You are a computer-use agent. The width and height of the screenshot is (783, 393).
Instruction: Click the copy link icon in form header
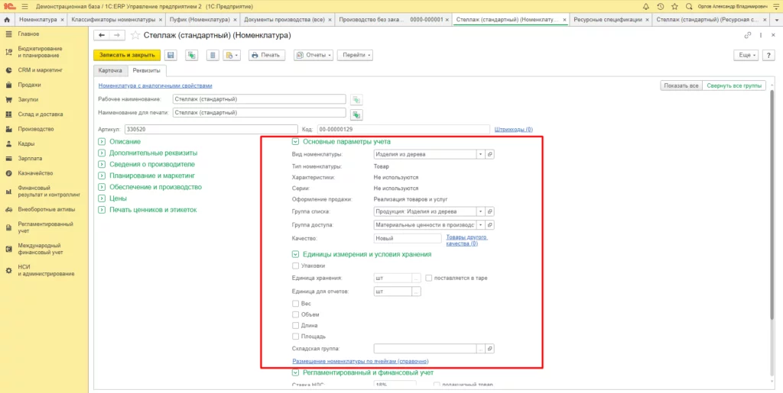(x=747, y=35)
